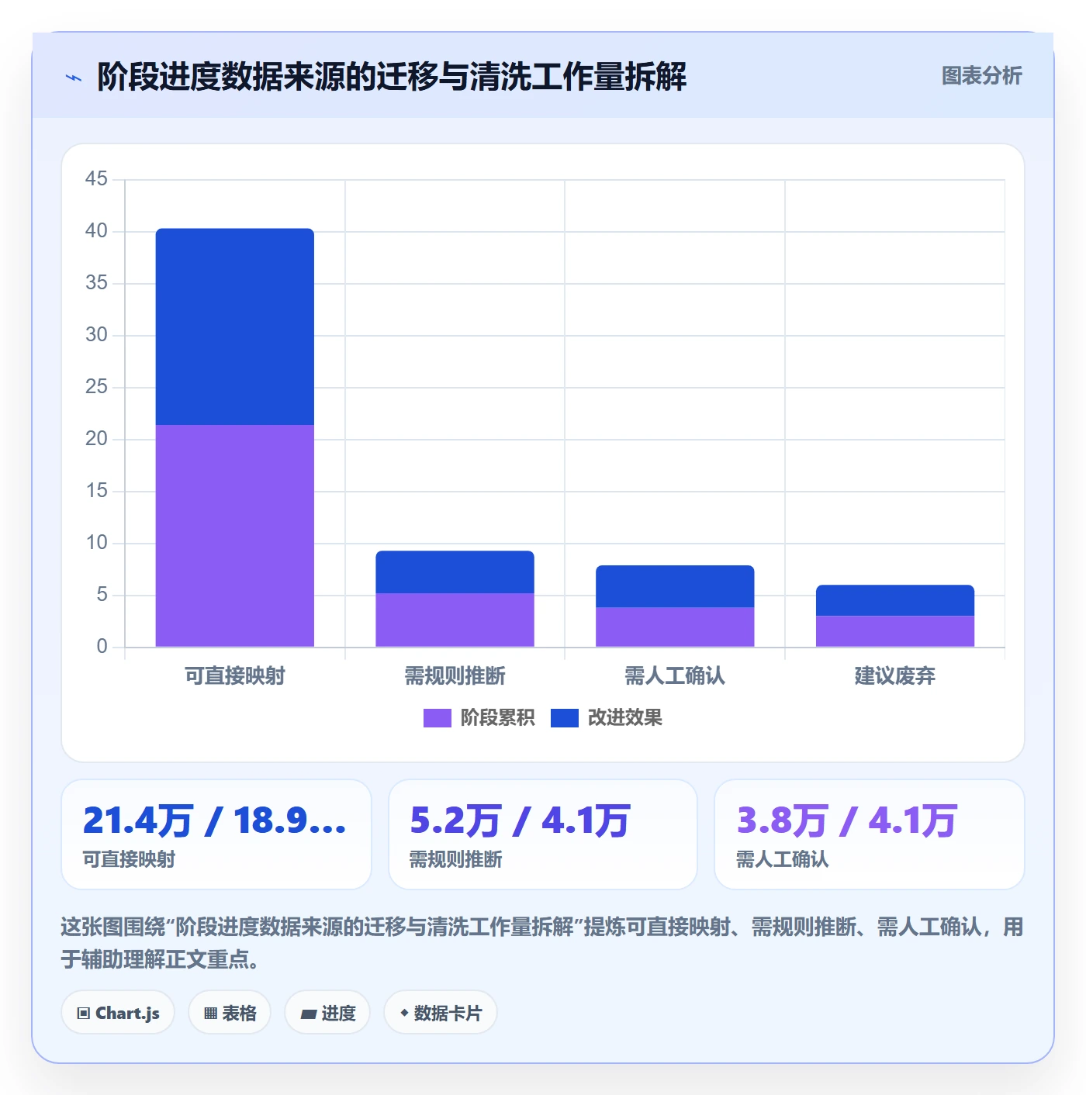The width and height of the screenshot is (1086, 1095).
Task: Click the square icon in the Chart.js chip
Action: coord(84,1014)
